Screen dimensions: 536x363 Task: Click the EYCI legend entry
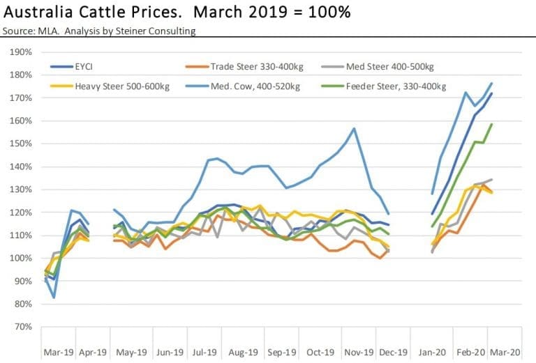pos(71,66)
